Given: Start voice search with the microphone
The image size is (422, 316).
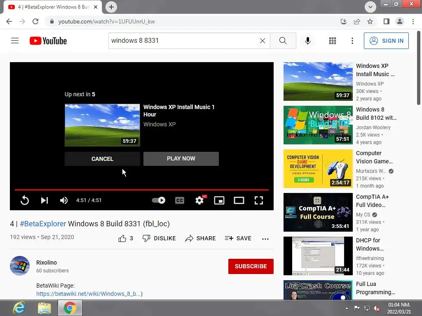Looking at the screenshot, I should coord(307,41).
